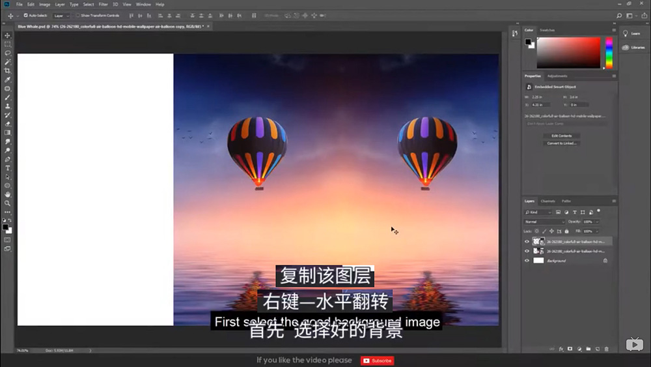
Task: Select the Eyedropper tool
Action: (7, 80)
